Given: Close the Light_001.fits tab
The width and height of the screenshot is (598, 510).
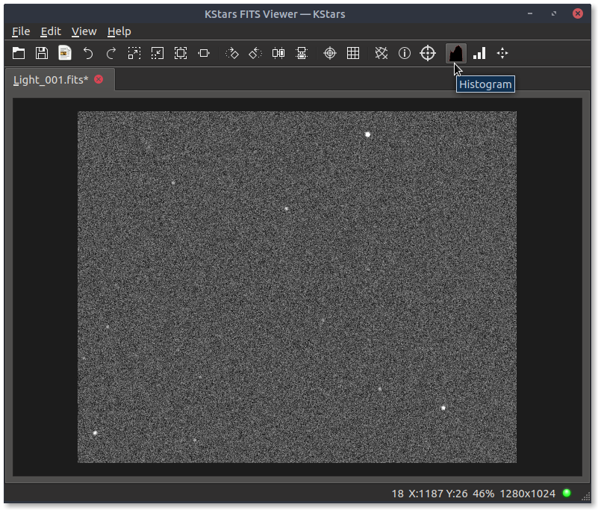Looking at the screenshot, I should [x=99, y=79].
